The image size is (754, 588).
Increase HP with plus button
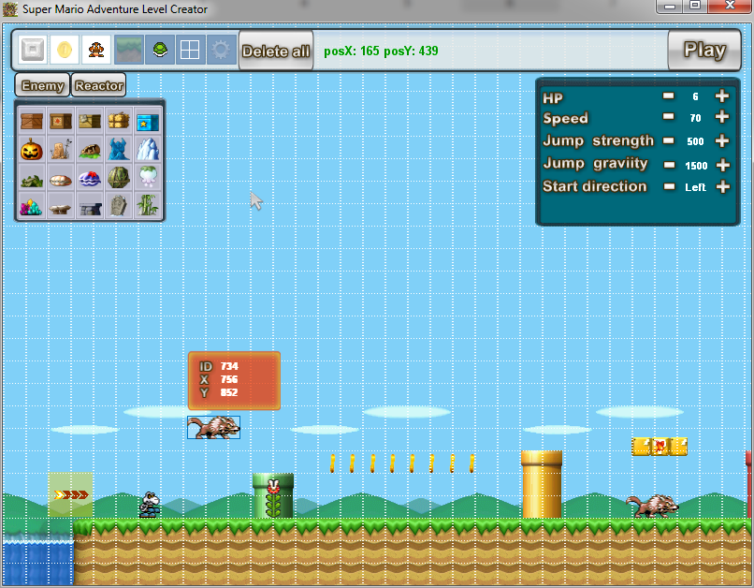(722, 96)
